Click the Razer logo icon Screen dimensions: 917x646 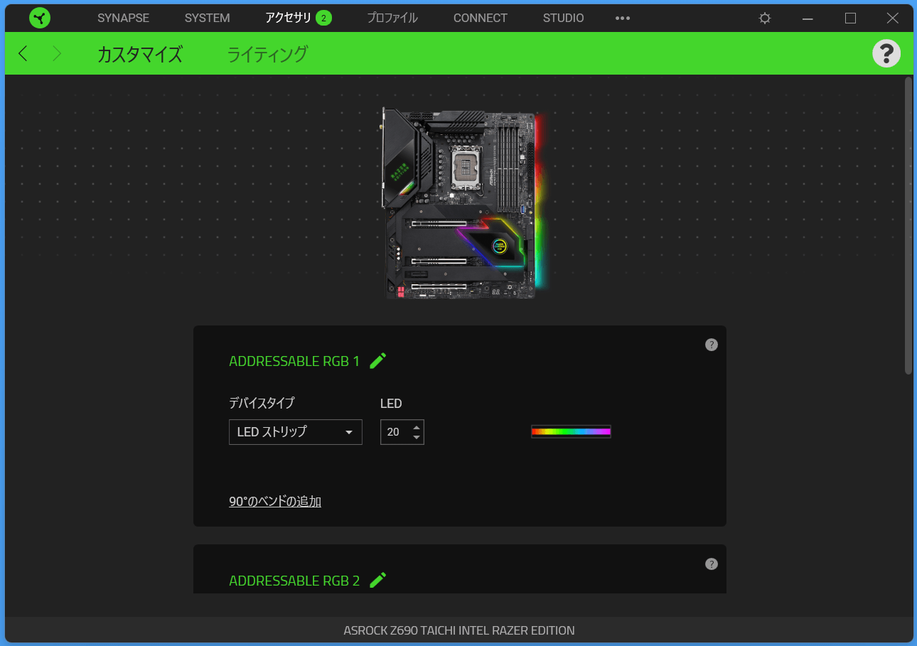(x=40, y=18)
